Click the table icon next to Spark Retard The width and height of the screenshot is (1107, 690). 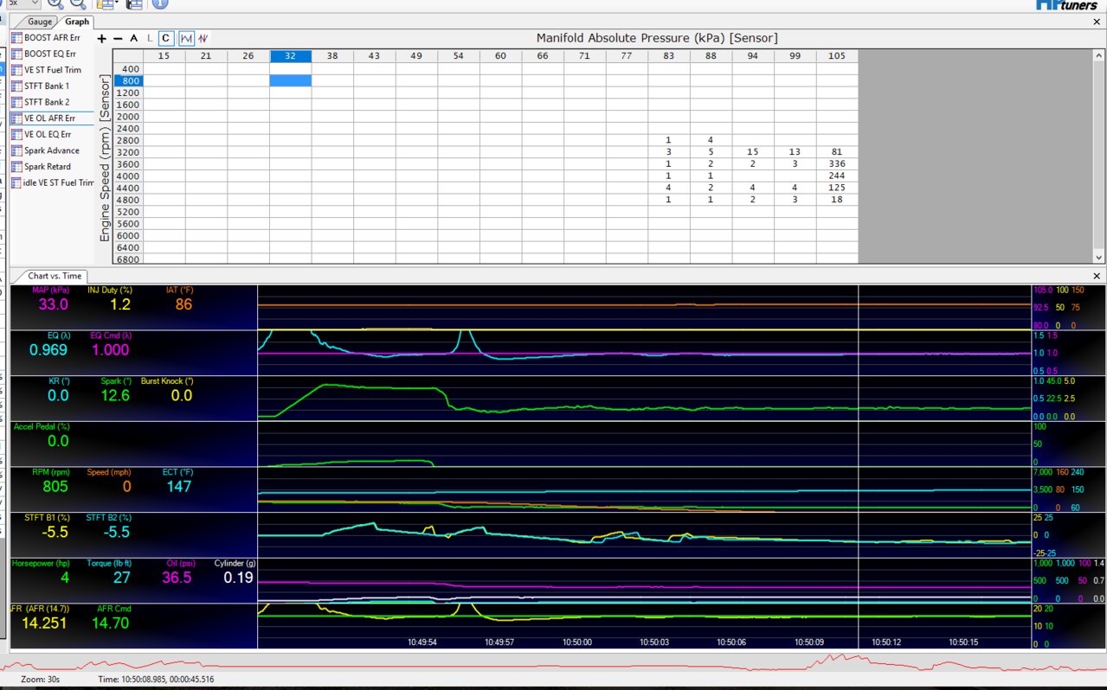click(x=16, y=166)
